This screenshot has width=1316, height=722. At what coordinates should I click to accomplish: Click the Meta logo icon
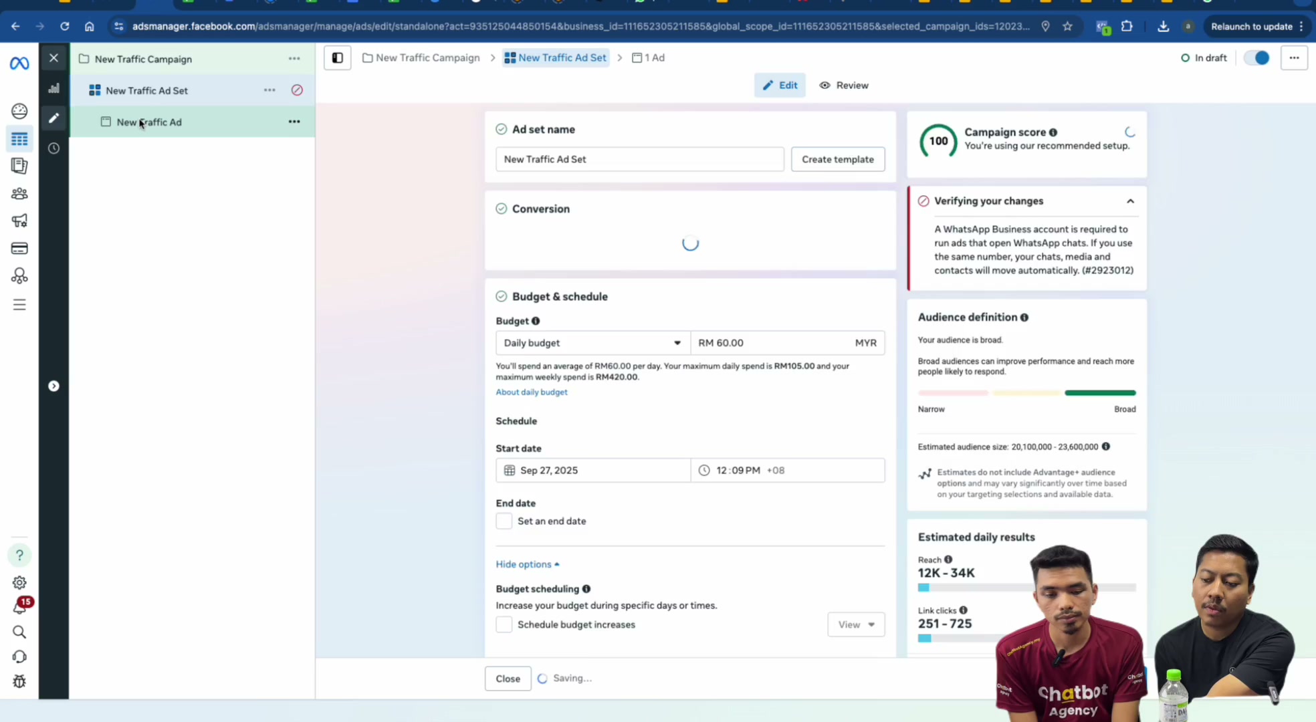[x=19, y=64]
